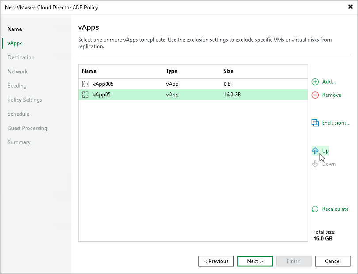Open the Name wizard step

[15, 29]
